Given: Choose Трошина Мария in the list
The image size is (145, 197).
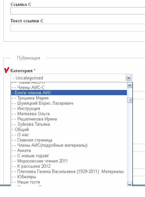Looking at the screenshot, I should 69,98.
